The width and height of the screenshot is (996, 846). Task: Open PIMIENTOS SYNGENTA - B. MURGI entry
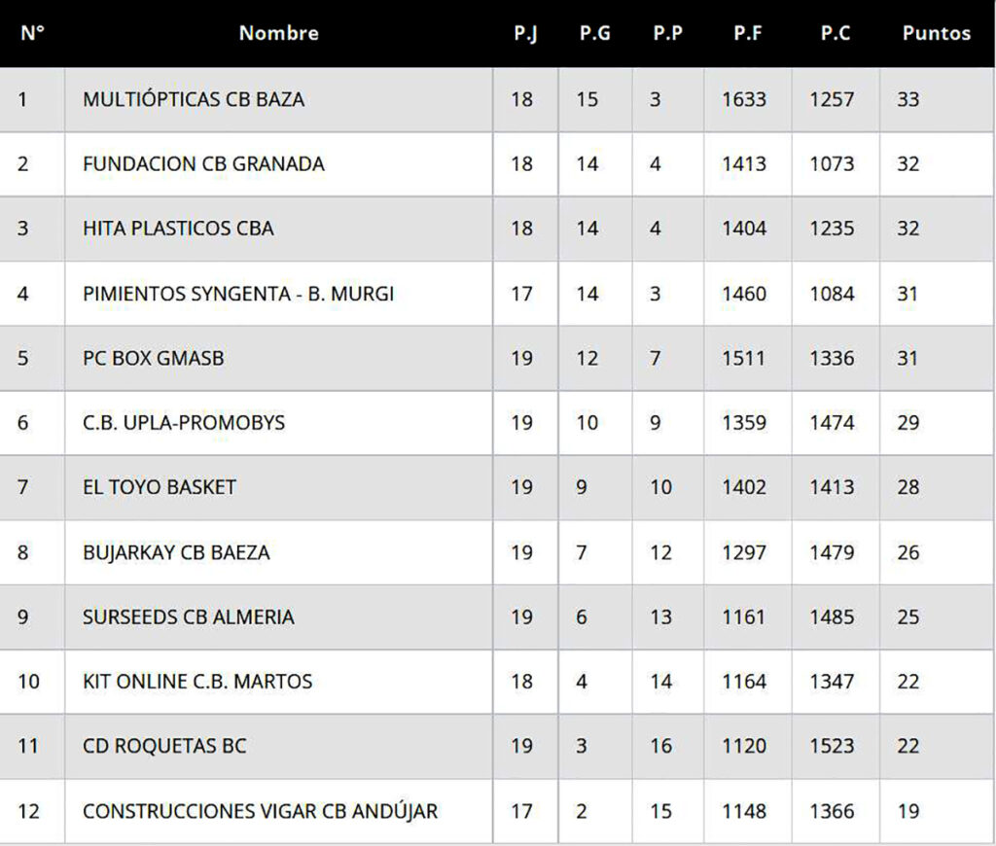pos(238,293)
